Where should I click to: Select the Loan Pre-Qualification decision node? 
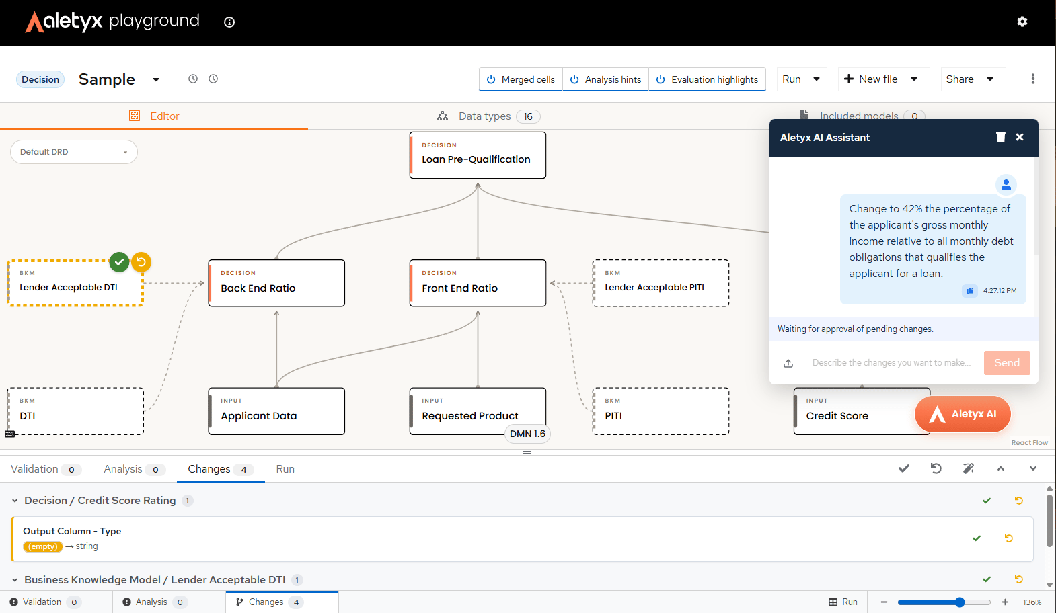click(478, 155)
